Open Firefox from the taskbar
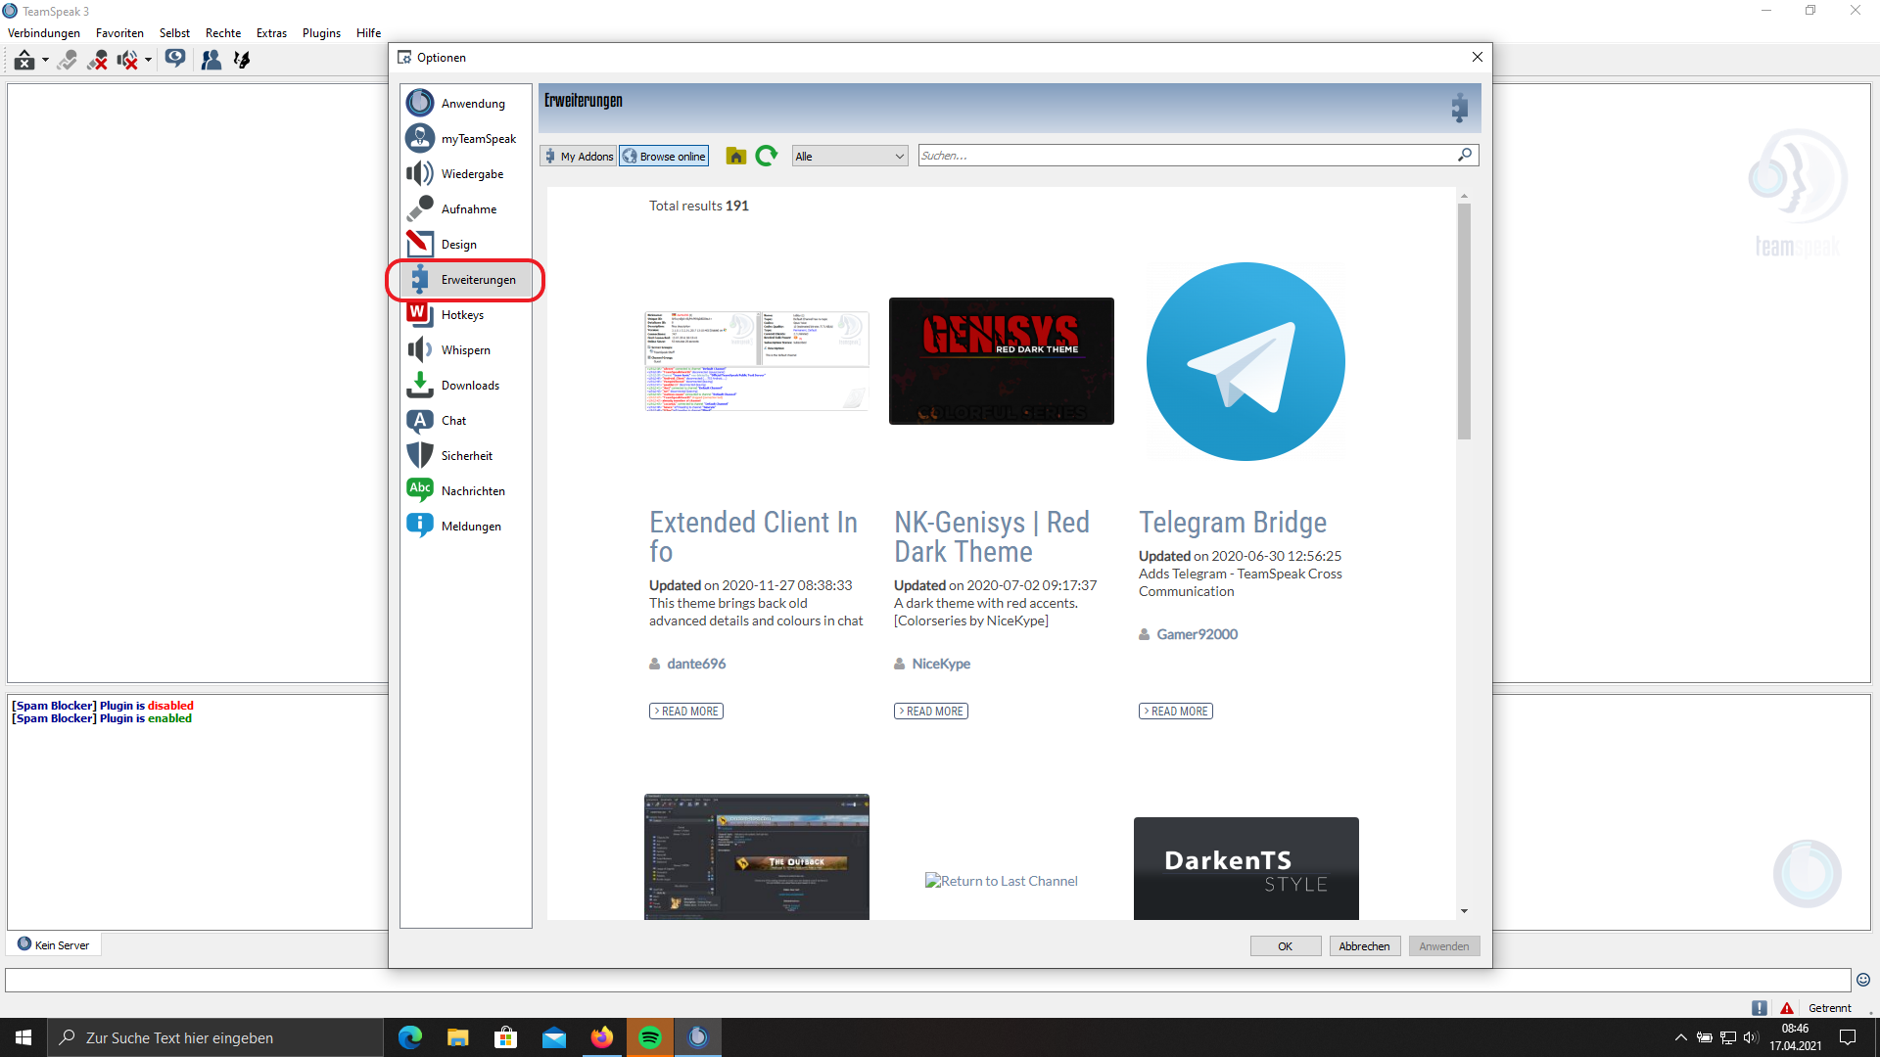1880x1057 pixels. 601,1037
